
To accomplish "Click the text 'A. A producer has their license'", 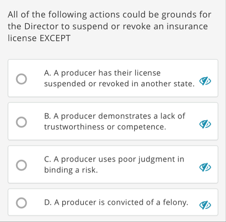I will (102, 73).
